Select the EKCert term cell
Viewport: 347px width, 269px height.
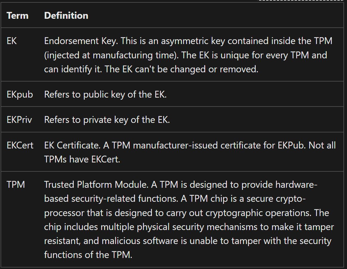coord(20,145)
